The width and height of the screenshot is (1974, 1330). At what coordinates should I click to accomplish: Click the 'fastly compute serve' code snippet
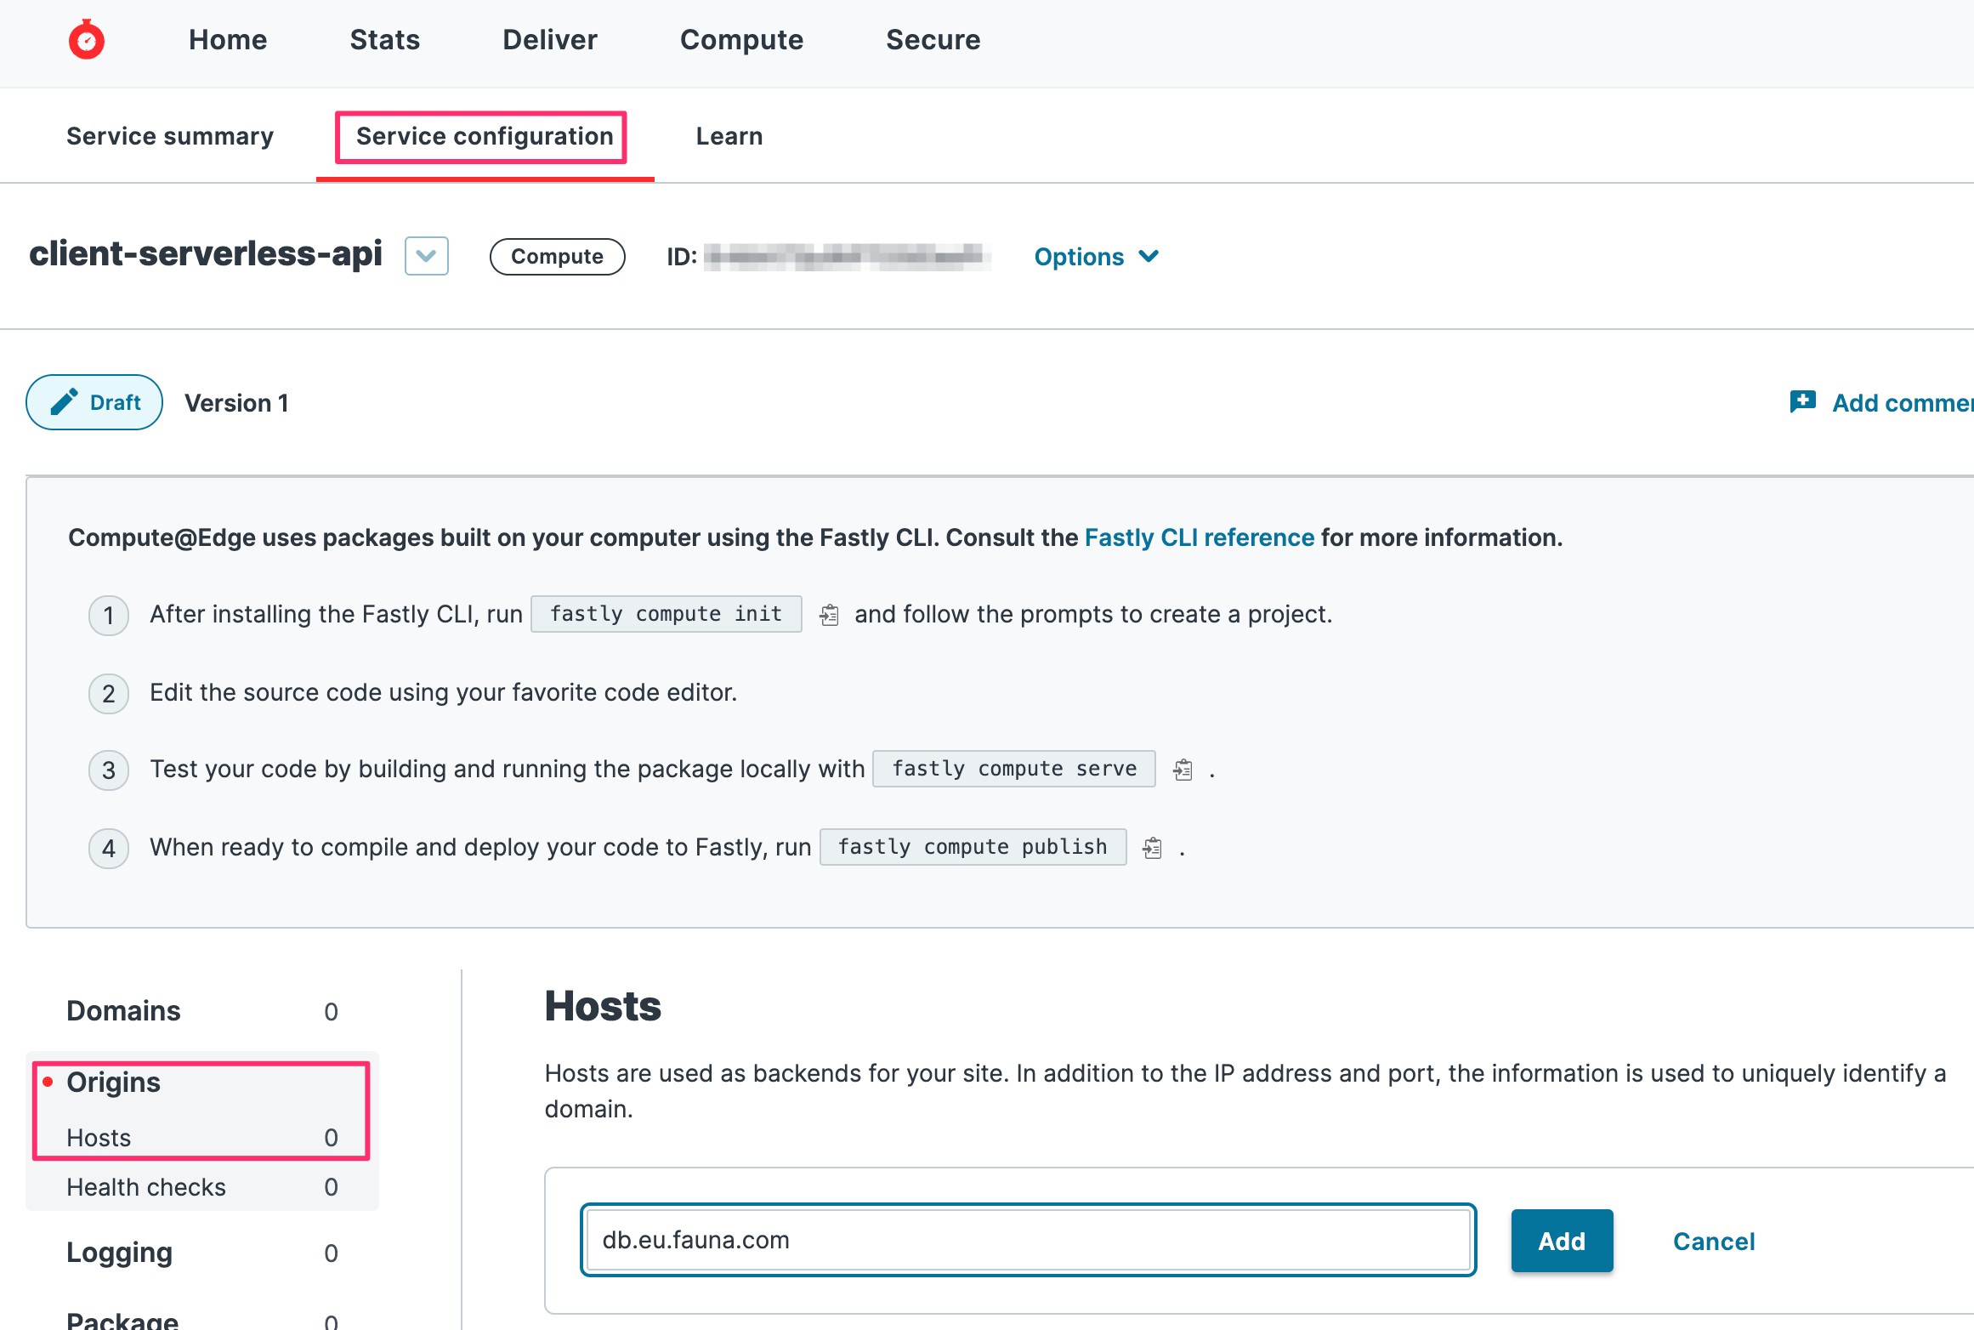tap(1013, 769)
